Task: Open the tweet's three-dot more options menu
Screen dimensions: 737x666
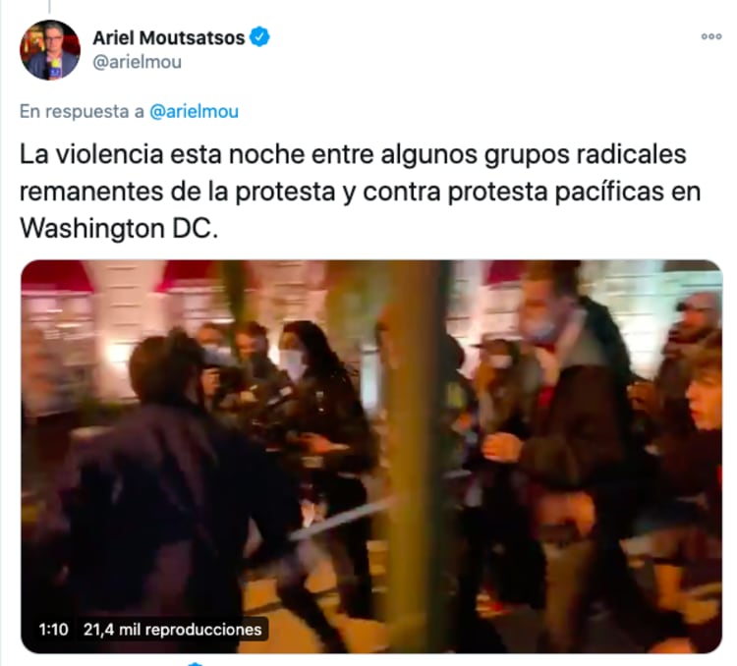Action: [x=710, y=36]
